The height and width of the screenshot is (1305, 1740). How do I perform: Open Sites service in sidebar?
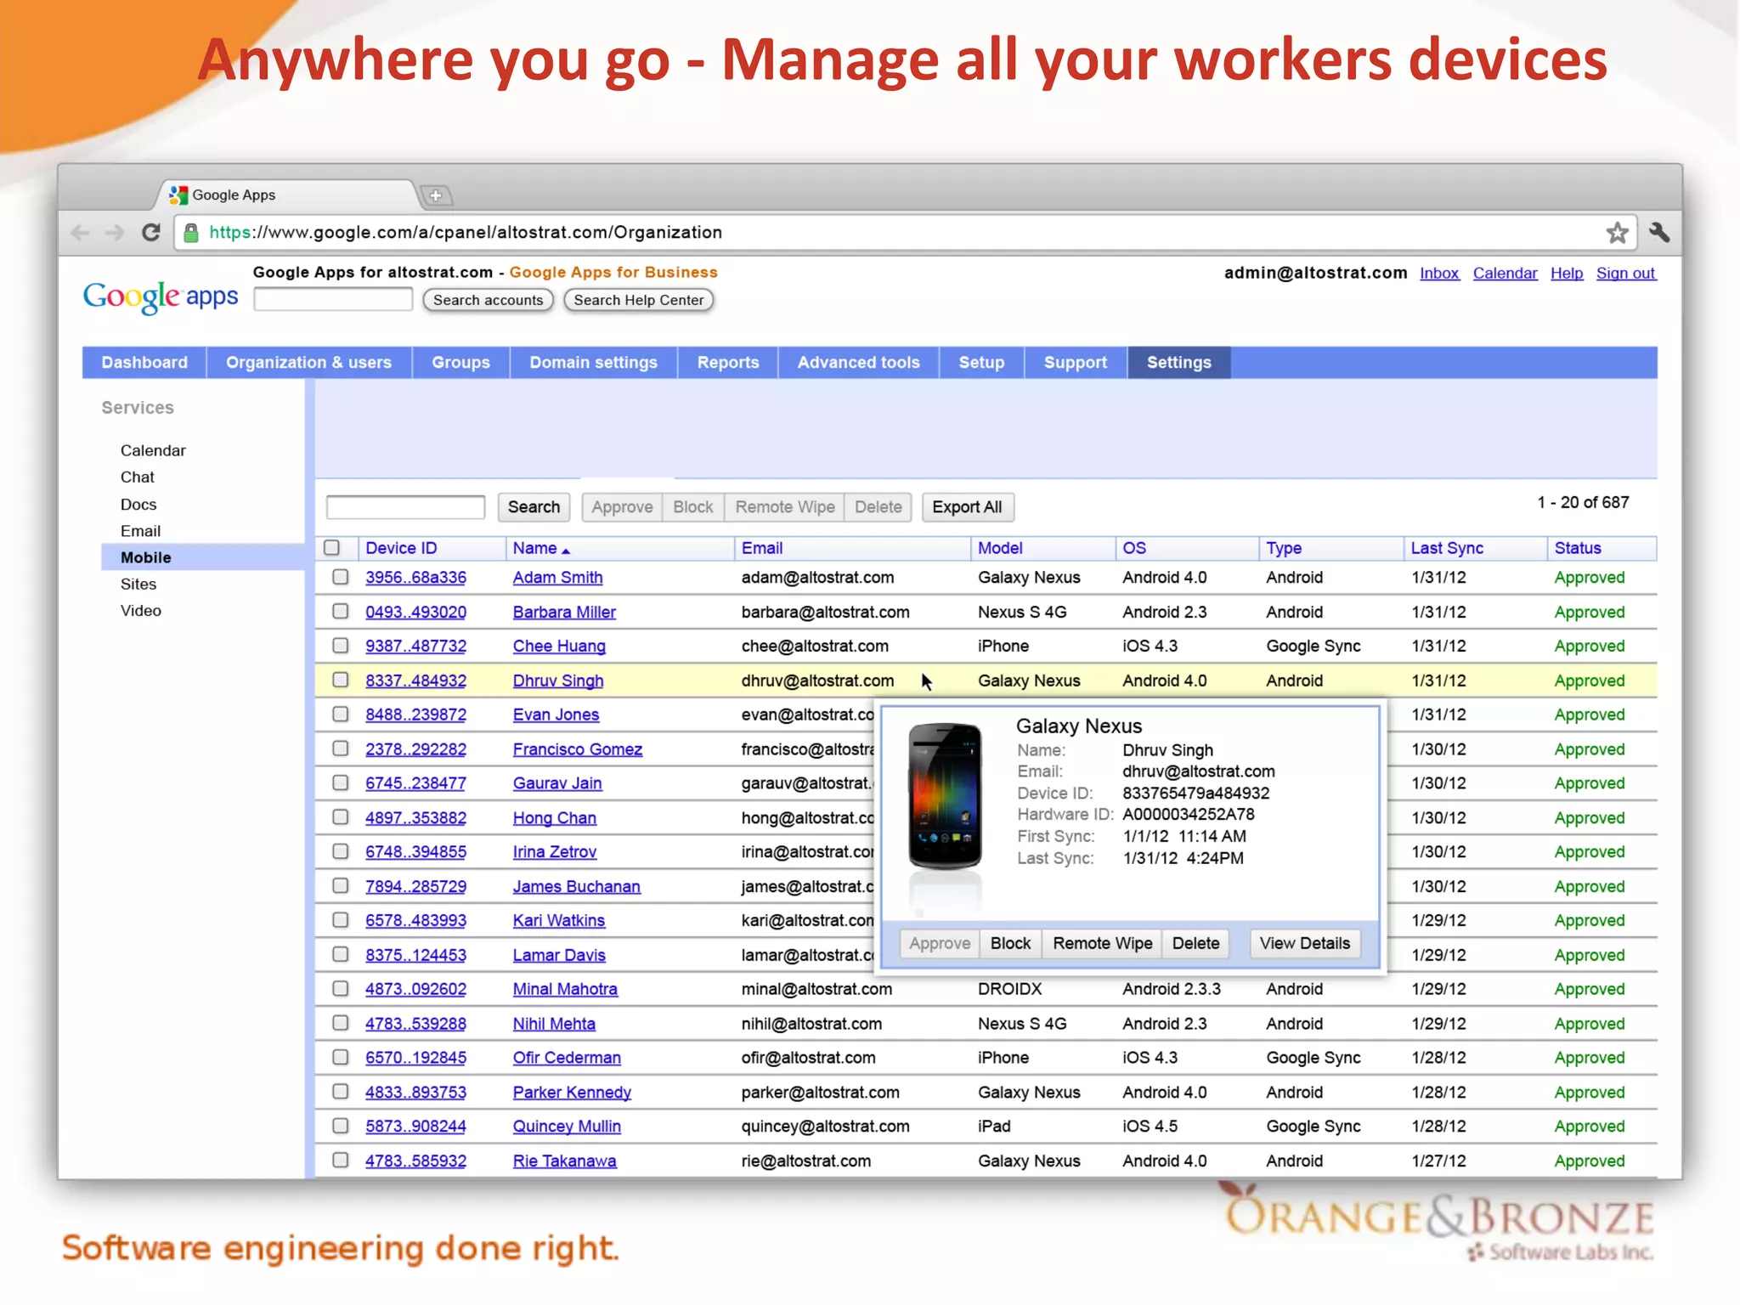138,584
